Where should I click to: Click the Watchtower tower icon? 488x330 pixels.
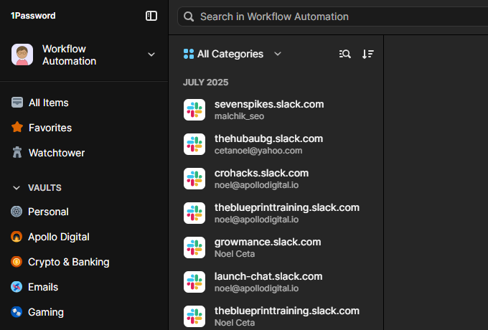pos(17,152)
